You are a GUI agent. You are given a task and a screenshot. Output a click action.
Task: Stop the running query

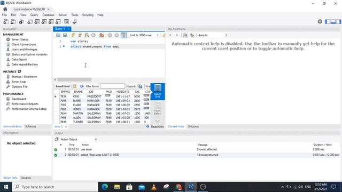tap(94, 35)
